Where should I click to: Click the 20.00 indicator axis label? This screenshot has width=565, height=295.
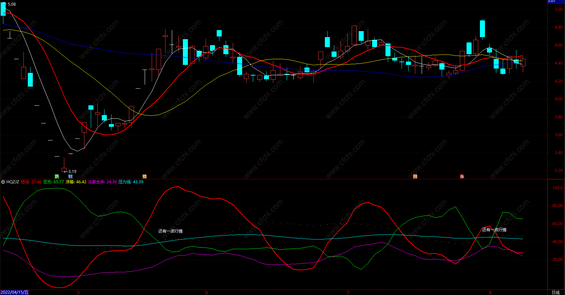[558, 260]
